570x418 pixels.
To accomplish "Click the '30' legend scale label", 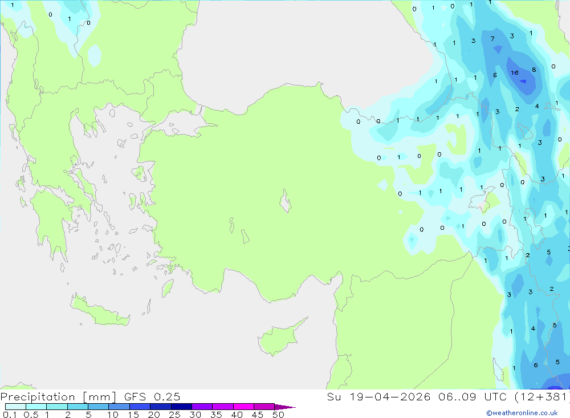I will click(196, 415).
